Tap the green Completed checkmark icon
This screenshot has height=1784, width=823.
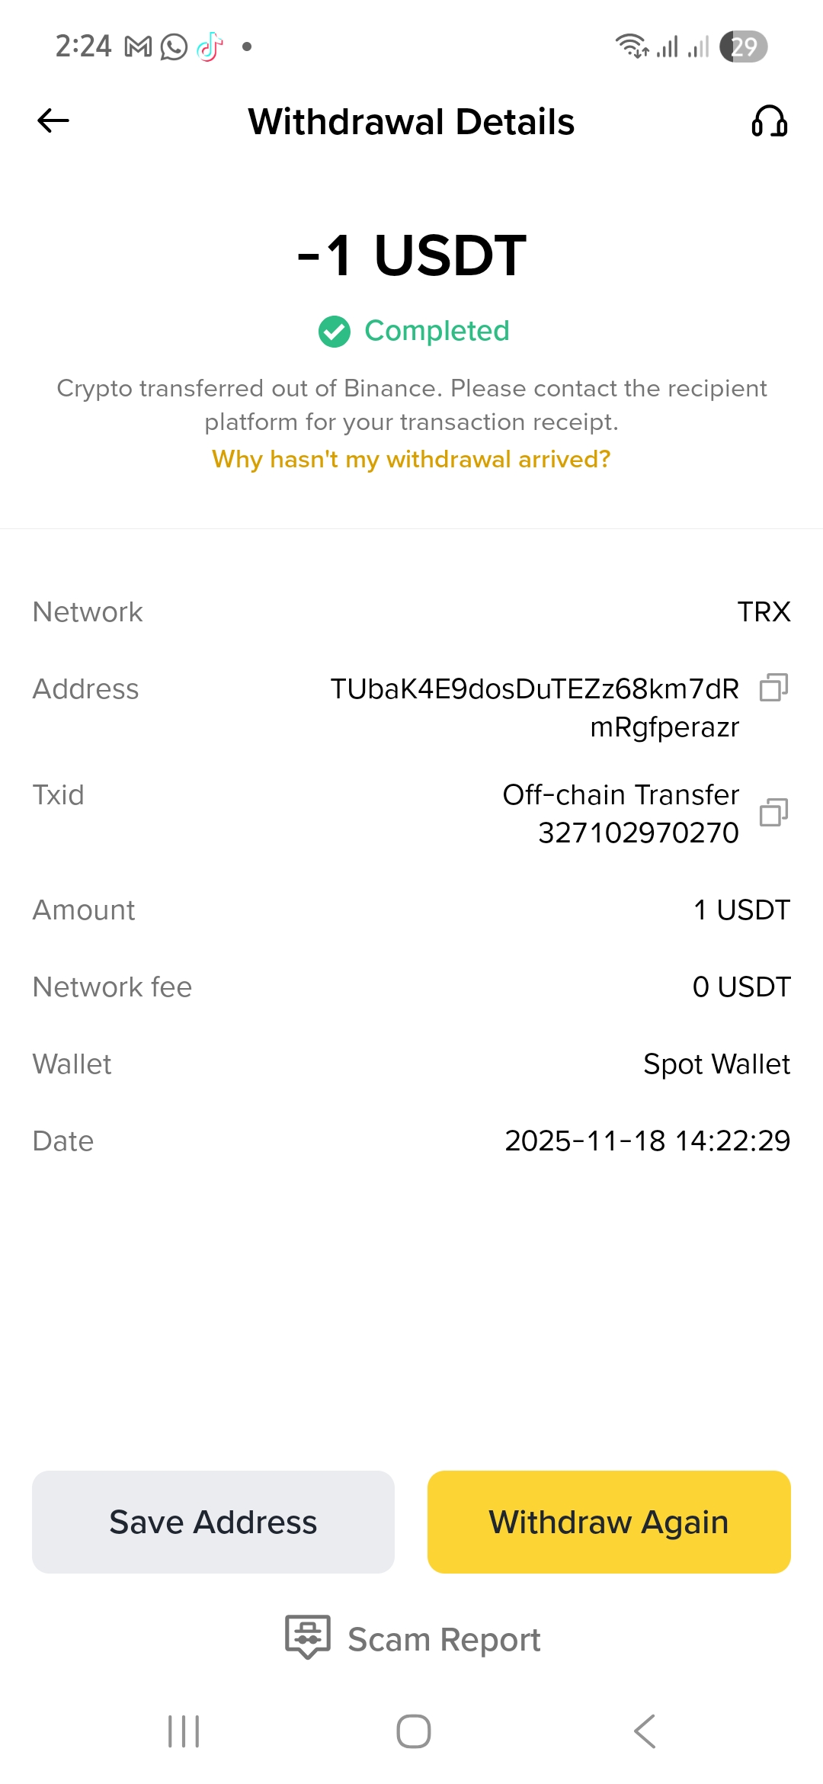click(335, 332)
